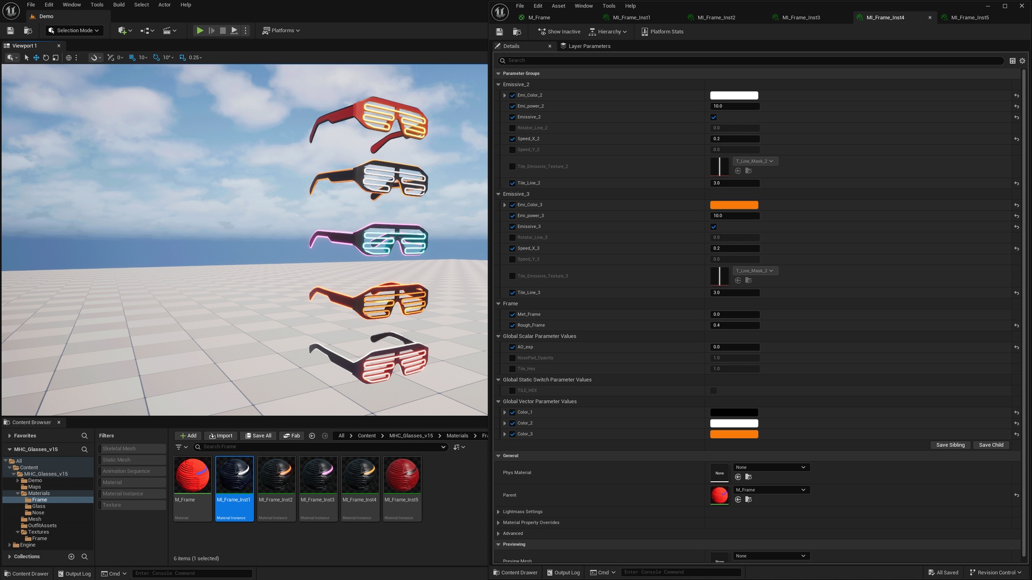The width and height of the screenshot is (1032, 580).
Task: Save the current level via toolbar disk icon
Action: pos(10,31)
